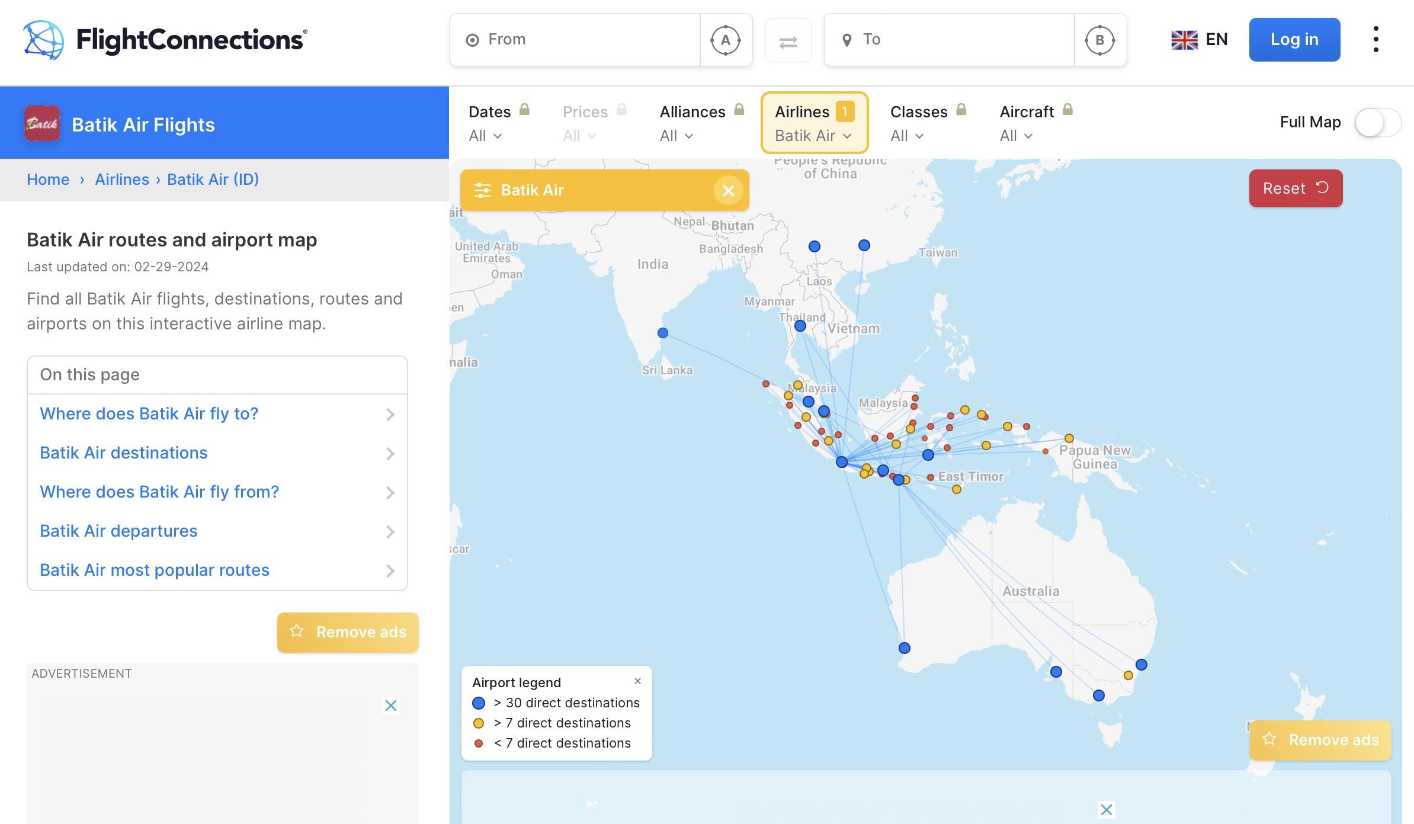
Task: Click the FlightConnections globe logo
Action: pos(43,40)
